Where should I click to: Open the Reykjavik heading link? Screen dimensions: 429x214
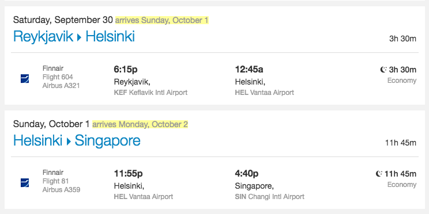(43, 37)
